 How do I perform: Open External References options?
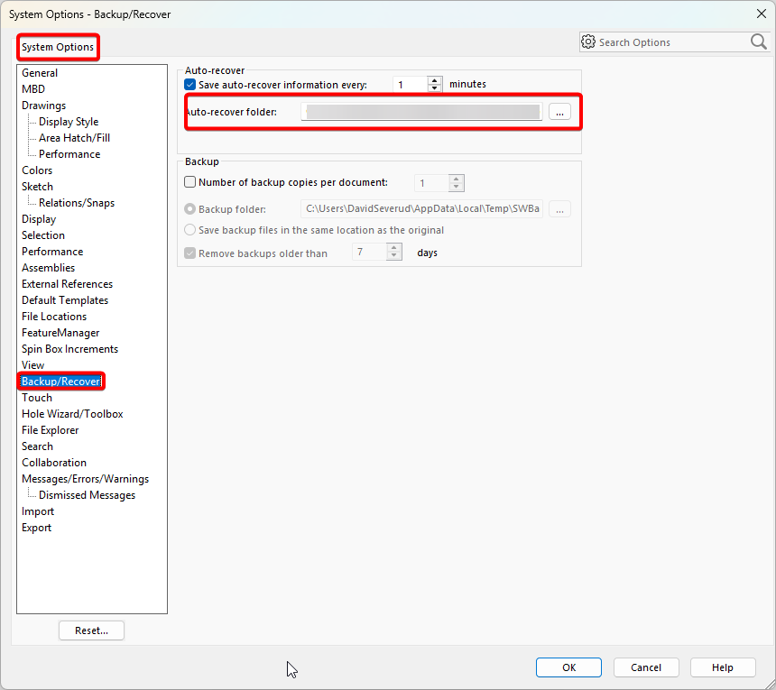click(x=68, y=284)
